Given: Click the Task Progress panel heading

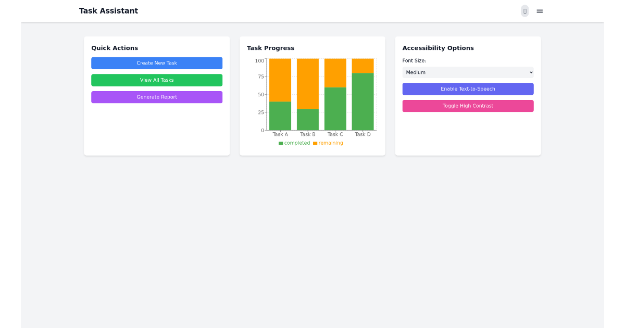Looking at the screenshot, I should pyautogui.click(x=270, y=47).
